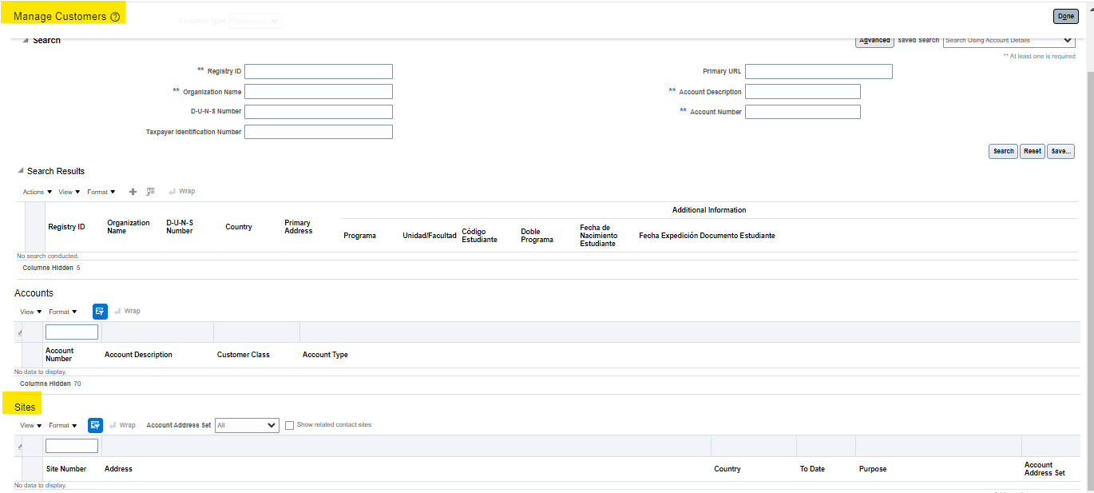Click the Save... button
Image resolution: width=1094 pixels, height=493 pixels.
(x=1060, y=151)
